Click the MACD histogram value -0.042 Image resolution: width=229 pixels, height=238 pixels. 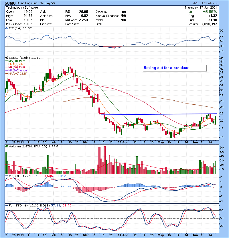[x=60, y=176]
